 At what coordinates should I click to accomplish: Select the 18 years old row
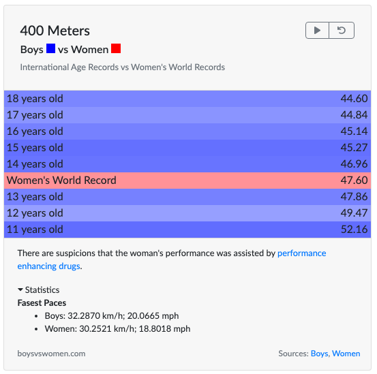[187, 99]
